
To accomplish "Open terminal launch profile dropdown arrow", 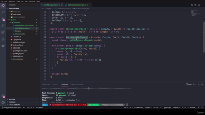I will [x=196, y=84].
